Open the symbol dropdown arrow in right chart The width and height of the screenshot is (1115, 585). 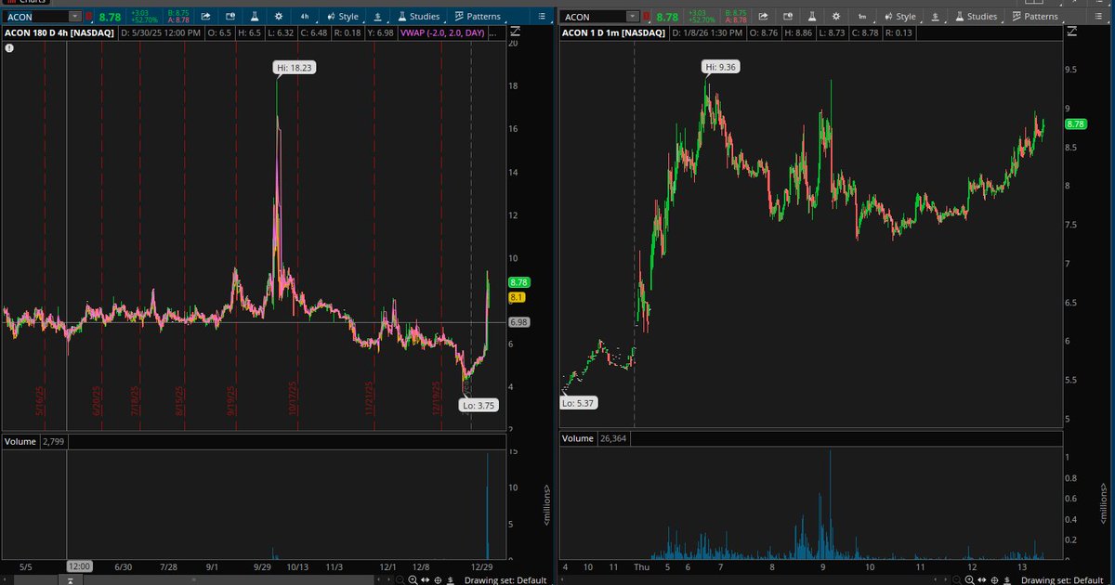632,17
